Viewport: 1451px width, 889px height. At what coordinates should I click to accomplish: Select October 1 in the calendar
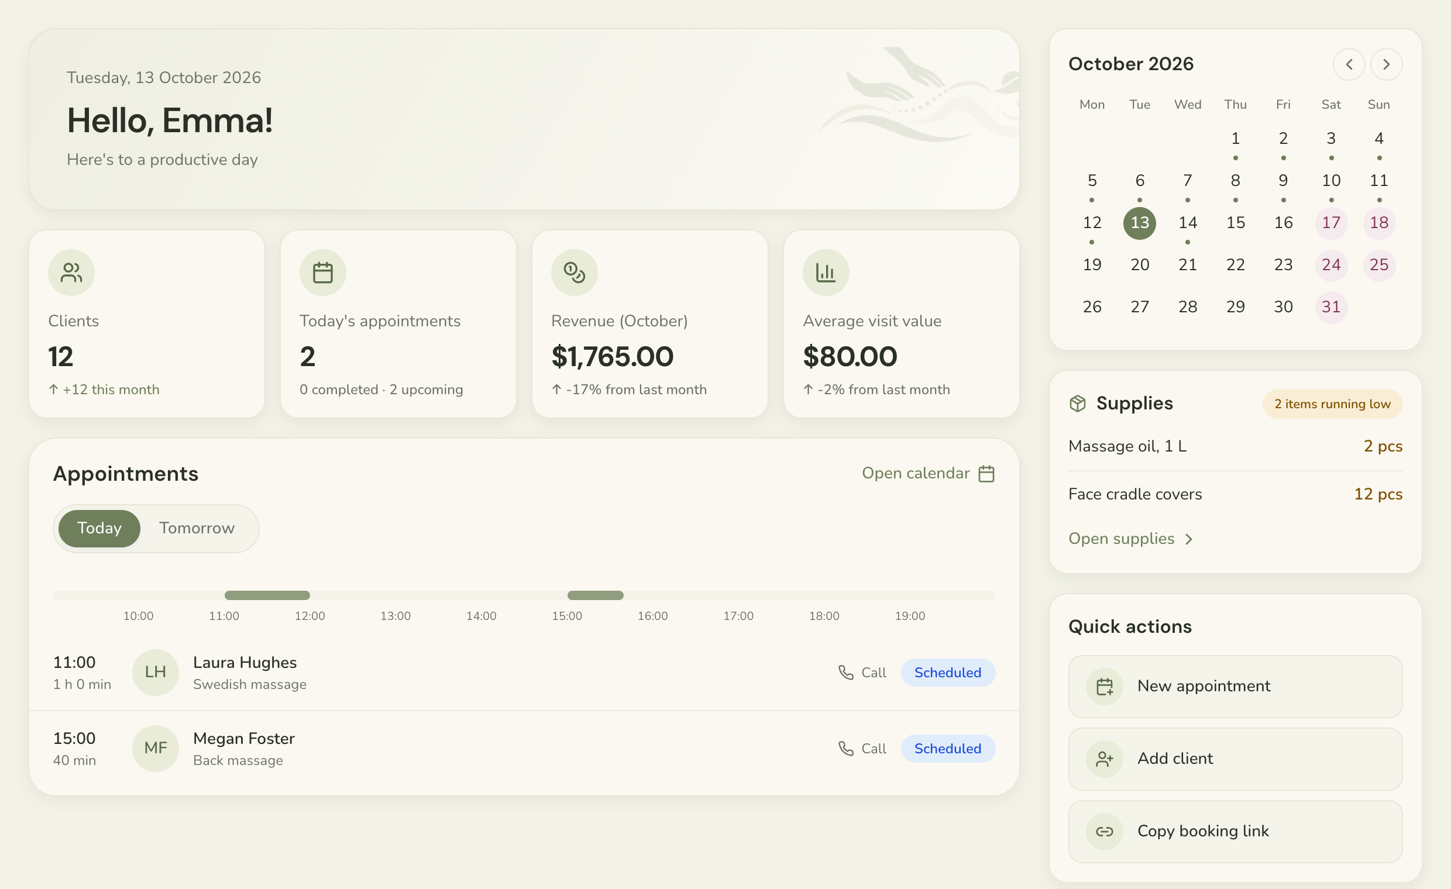(x=1236, y=139)
